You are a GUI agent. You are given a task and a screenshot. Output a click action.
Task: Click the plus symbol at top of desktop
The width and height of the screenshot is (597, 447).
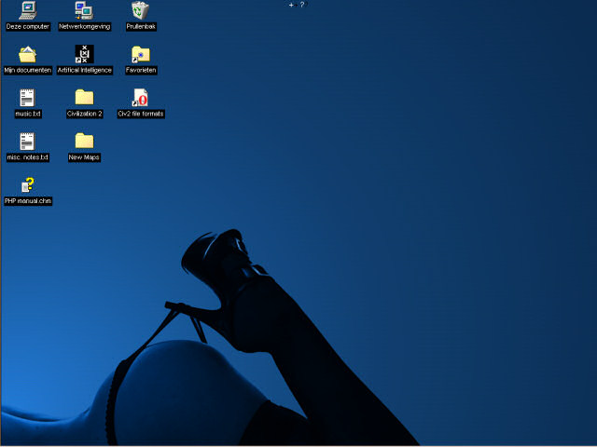[291, 5]
